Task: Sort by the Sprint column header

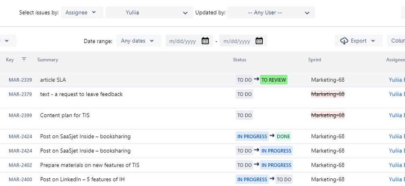Action: pos(315,59)
